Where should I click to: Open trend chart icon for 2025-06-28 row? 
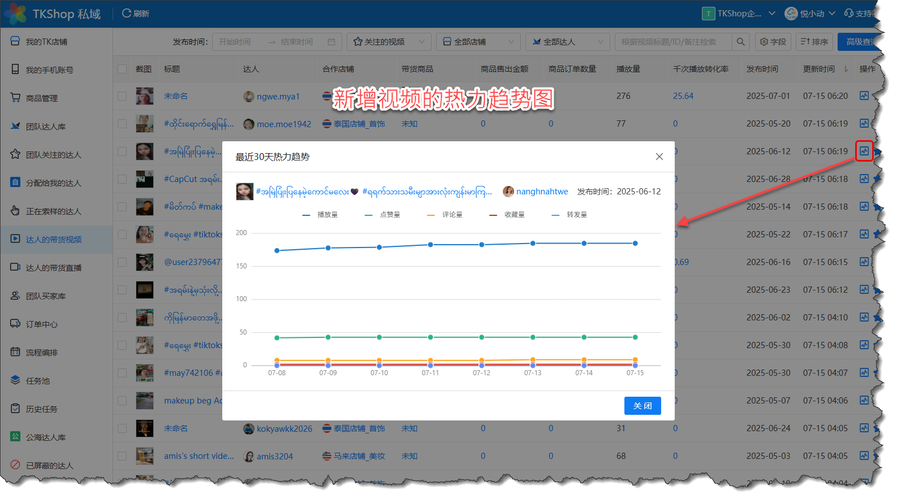(864, 179)
